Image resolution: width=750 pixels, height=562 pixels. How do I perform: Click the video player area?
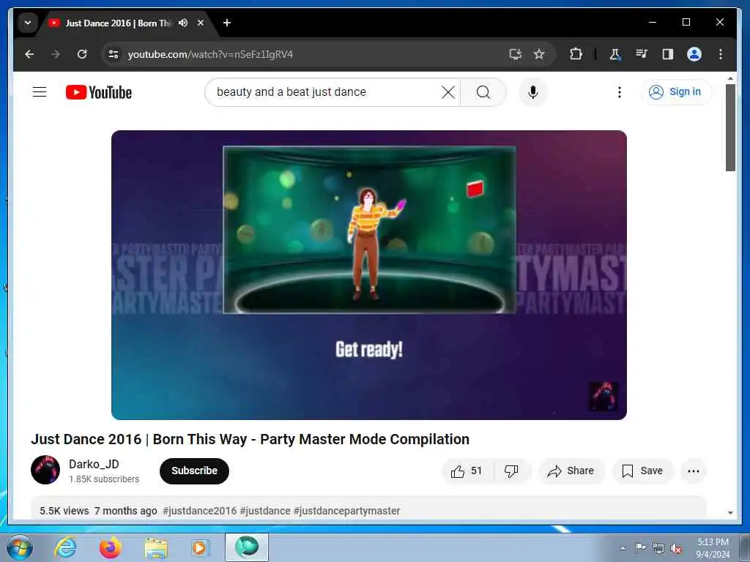(x=369, y=275)
